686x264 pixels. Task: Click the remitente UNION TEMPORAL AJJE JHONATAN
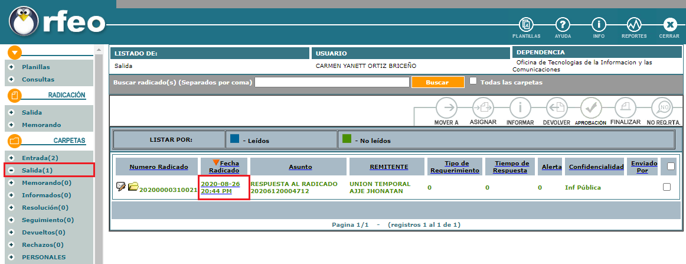[x=380, y=187]
